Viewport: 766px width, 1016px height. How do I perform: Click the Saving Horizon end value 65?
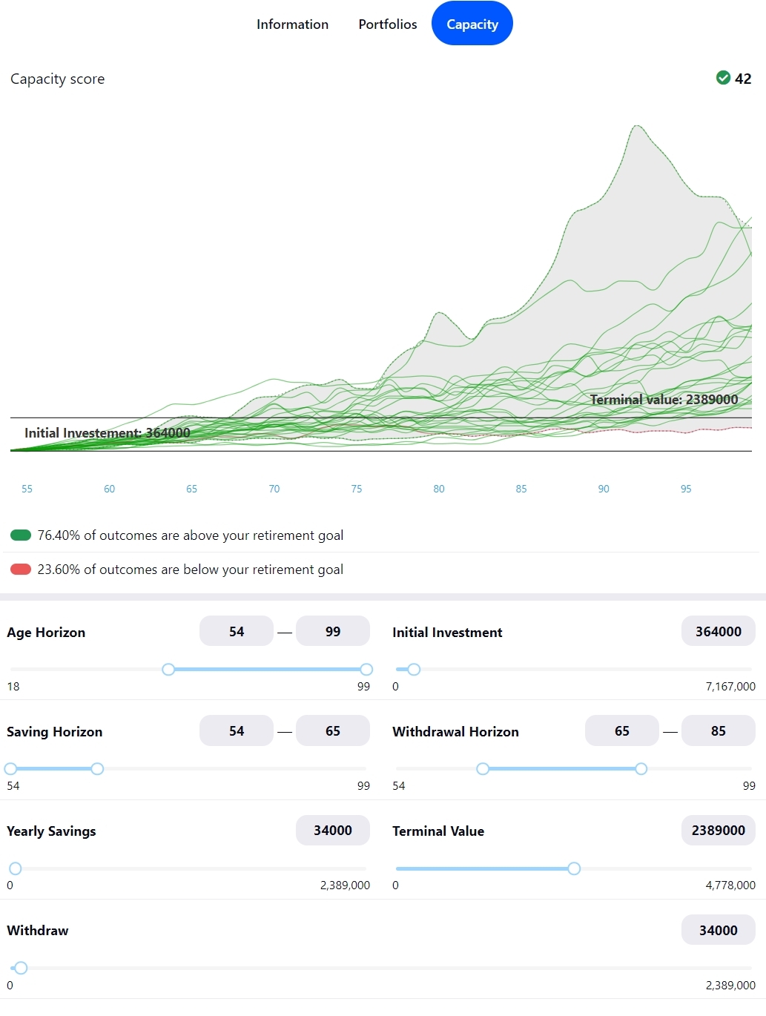333,730
